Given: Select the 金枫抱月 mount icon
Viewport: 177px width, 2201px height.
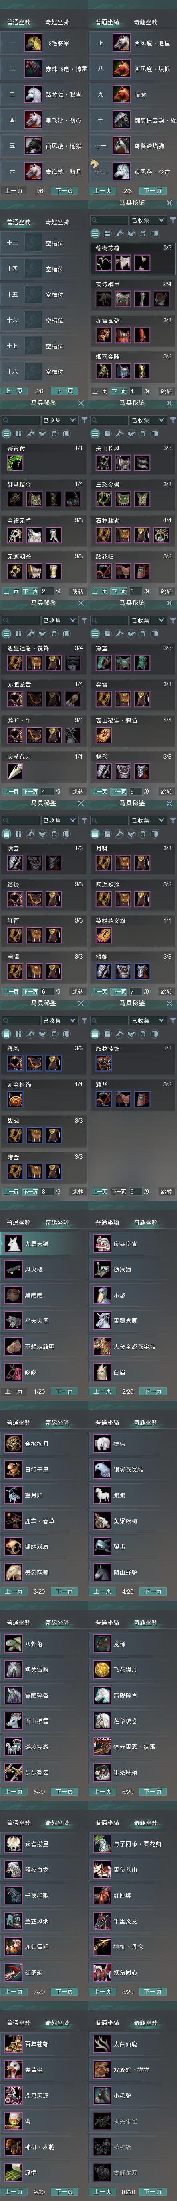Looking at the screenshot, I should 13,1443.
